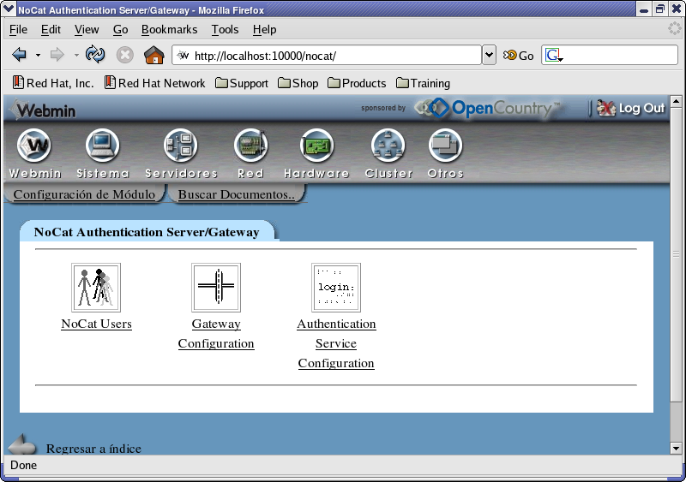686x482 pixels.
Task: Open the View menu
Action: (87, 29)
